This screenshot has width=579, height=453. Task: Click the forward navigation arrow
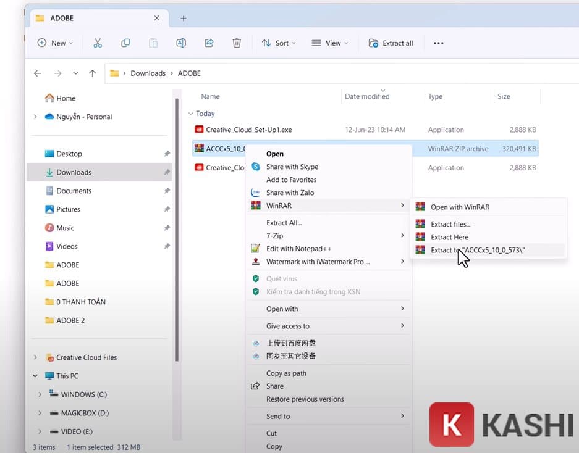[x=57, y=73]
